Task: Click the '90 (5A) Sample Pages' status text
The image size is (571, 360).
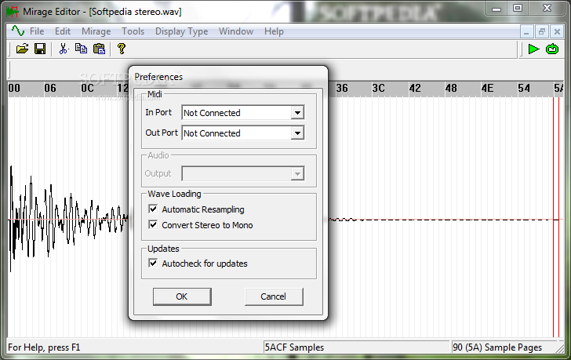Action: pyautogui.click(x=497, y=347)
